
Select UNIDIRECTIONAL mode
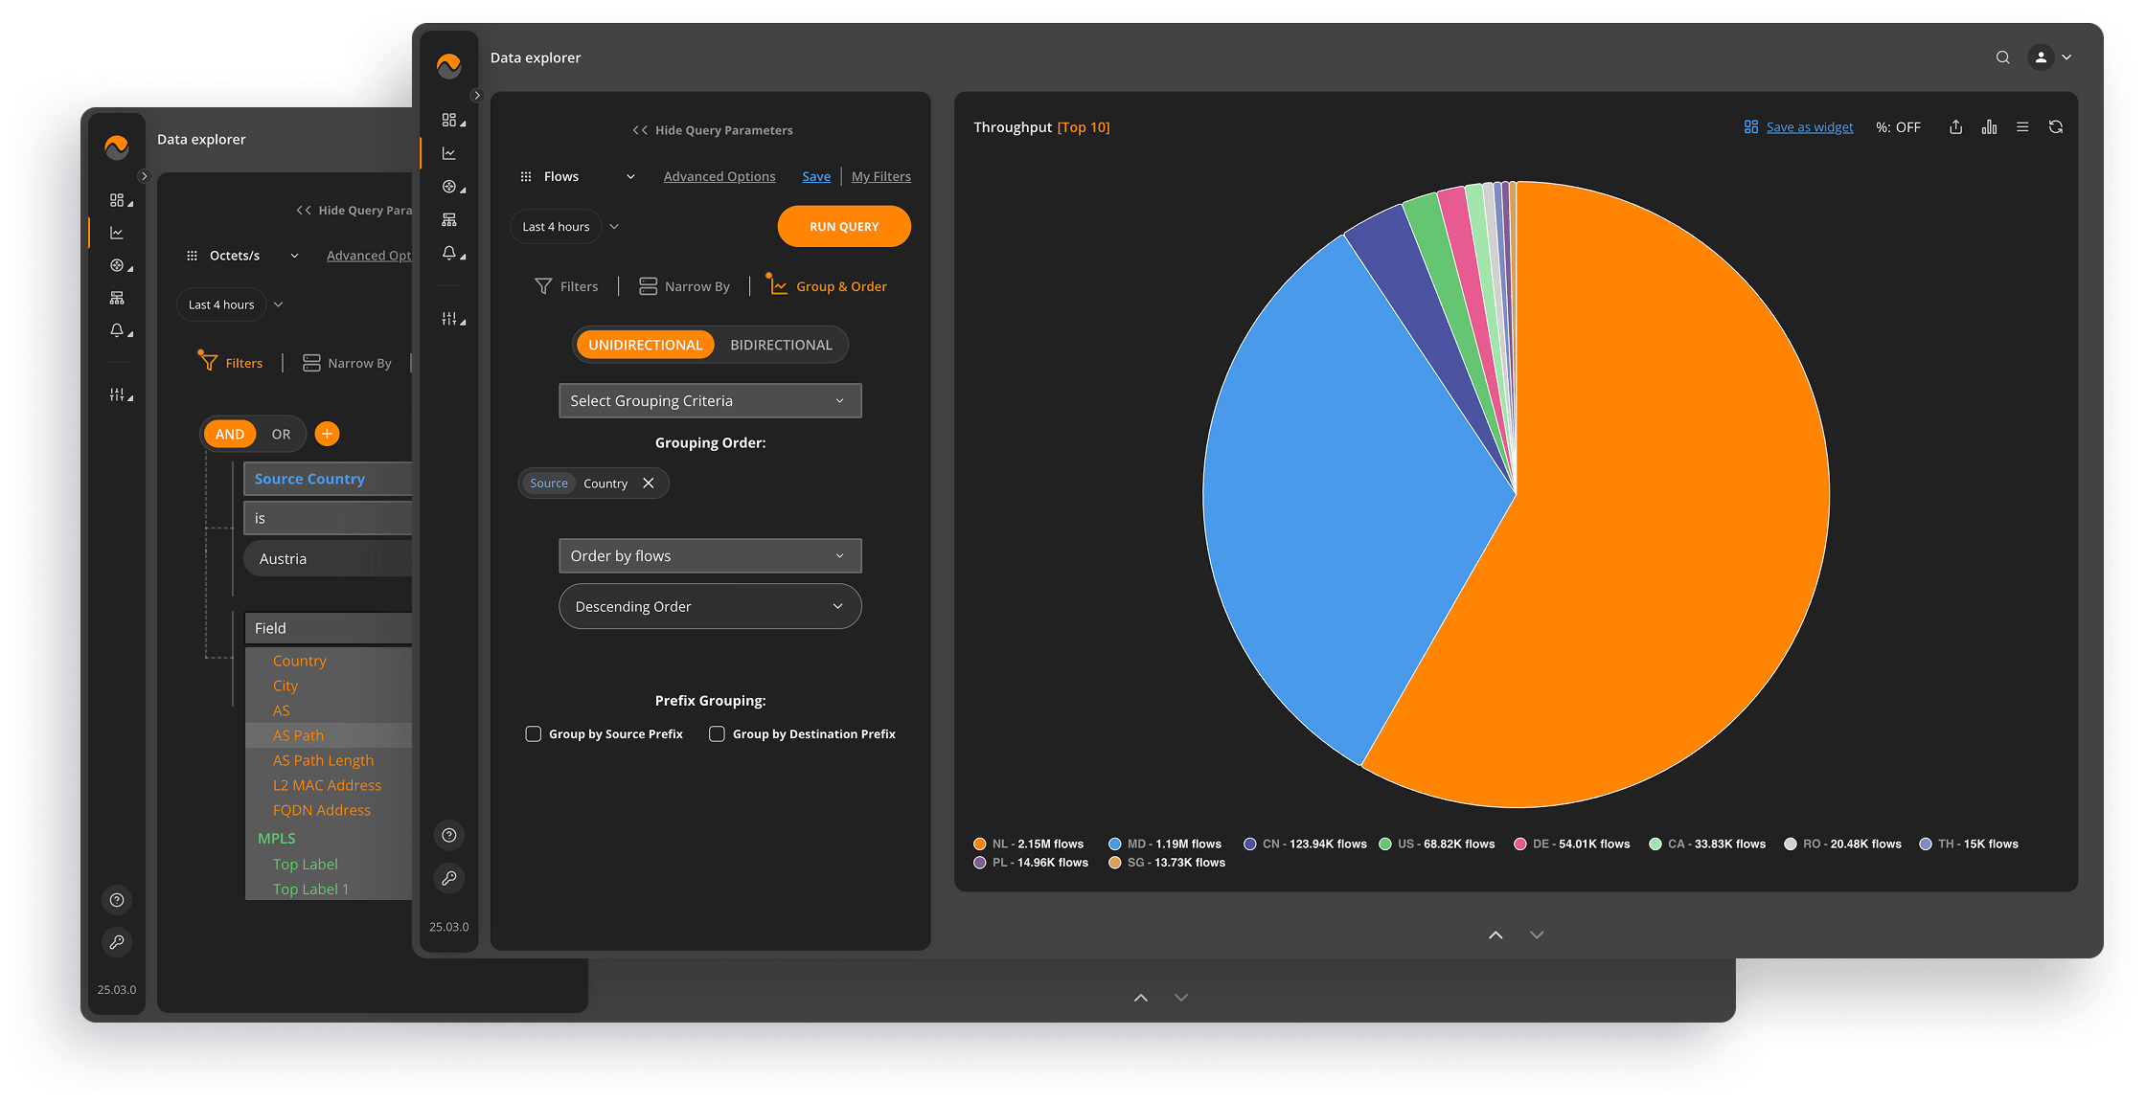click(645, 345)
